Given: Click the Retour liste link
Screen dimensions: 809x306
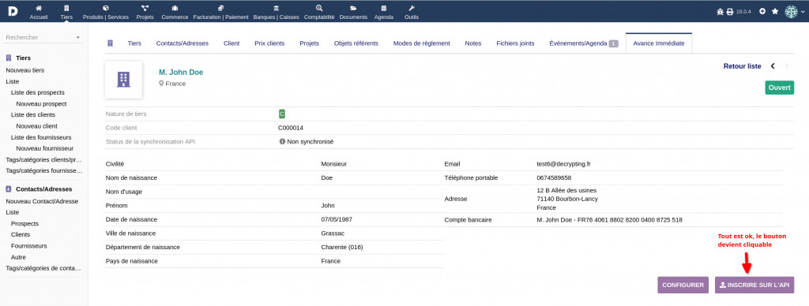Looking at the screenshot, I should click(x=742, y=66).
